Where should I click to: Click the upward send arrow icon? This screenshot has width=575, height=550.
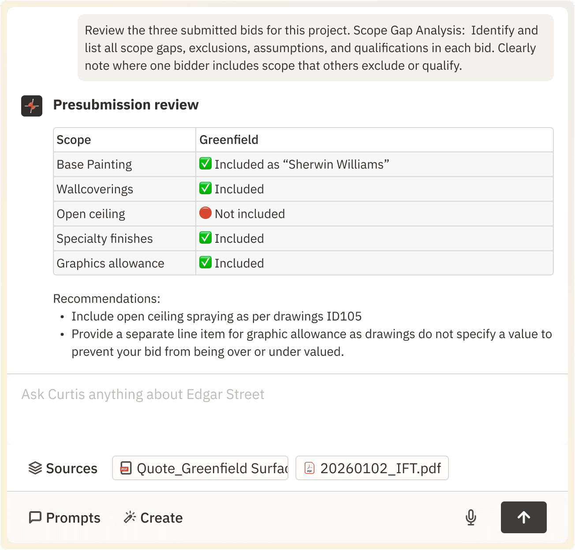point(523,517)
